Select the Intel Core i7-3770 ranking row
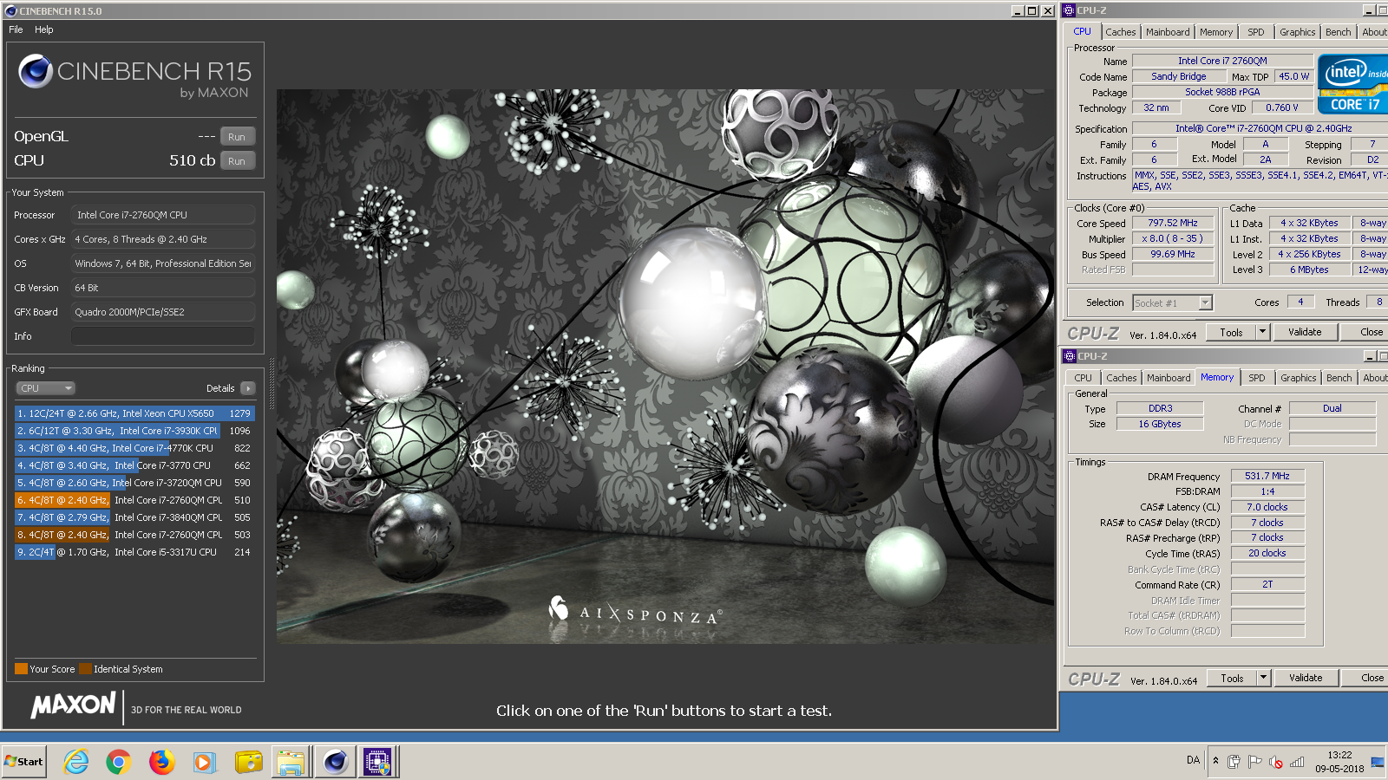 tap(134, 465)
